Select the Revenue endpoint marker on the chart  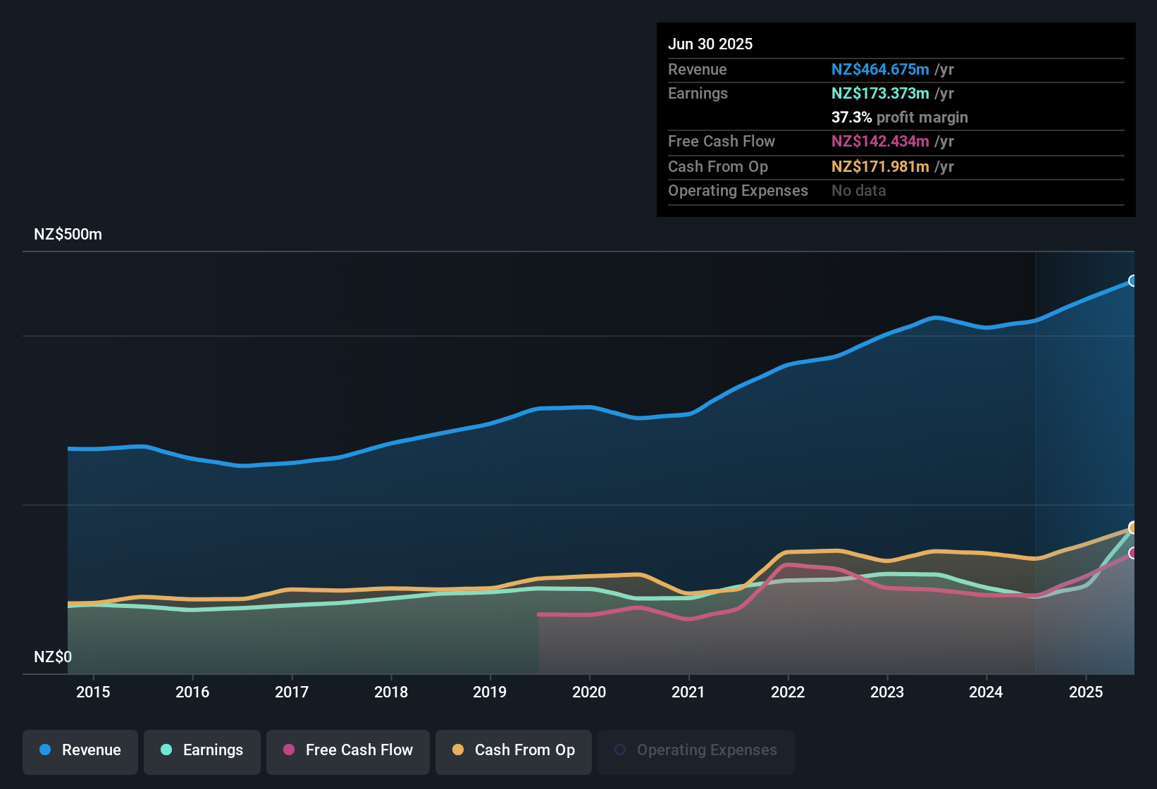pyautogui.click(x=1132, y=280)
